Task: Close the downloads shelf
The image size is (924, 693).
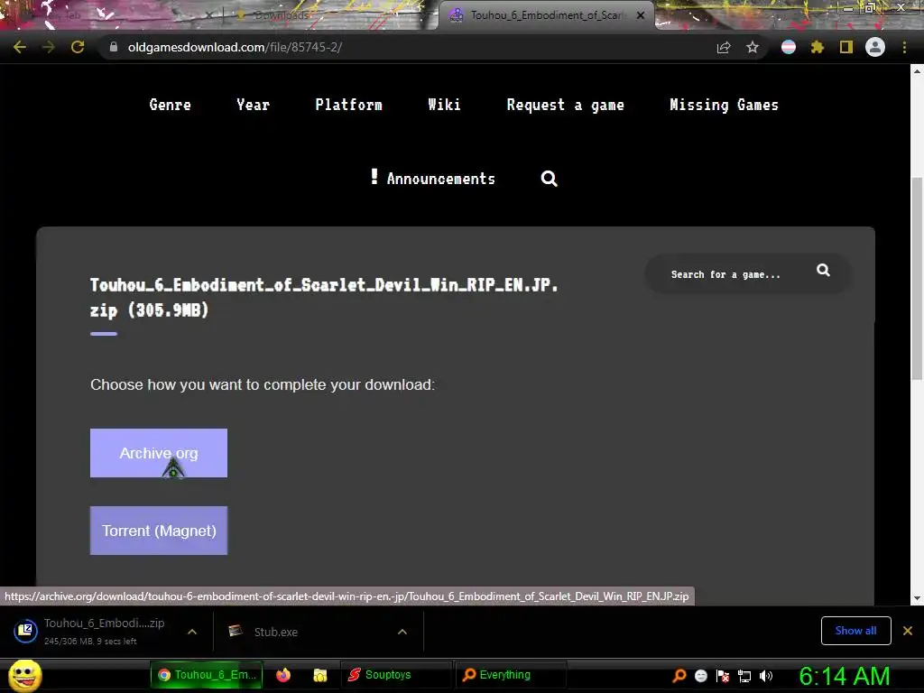Action: pyautogui.click(x=908, y=631)
